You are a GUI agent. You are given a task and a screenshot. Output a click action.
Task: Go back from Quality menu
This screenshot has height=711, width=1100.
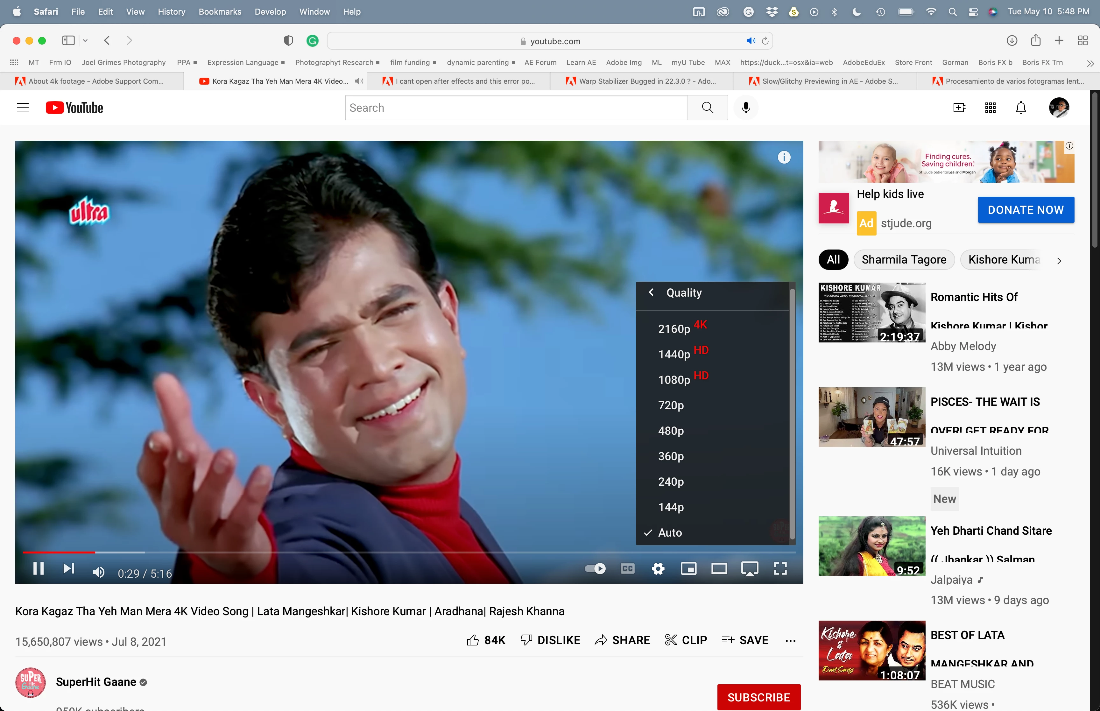pyautogui.click(x=651, y=292)
